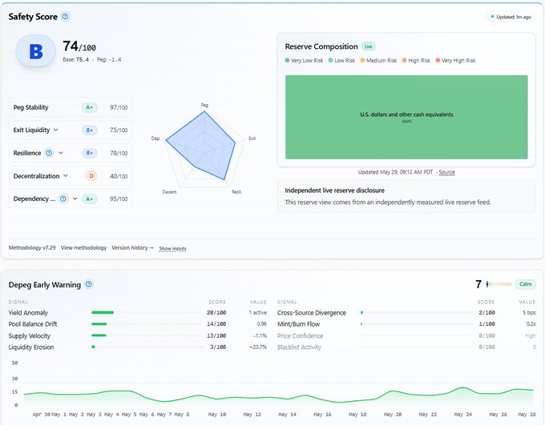This screenshot has width=545, height=425.
Task: Click Dependency A+ grade badge
Action: (x=89, y=199)
